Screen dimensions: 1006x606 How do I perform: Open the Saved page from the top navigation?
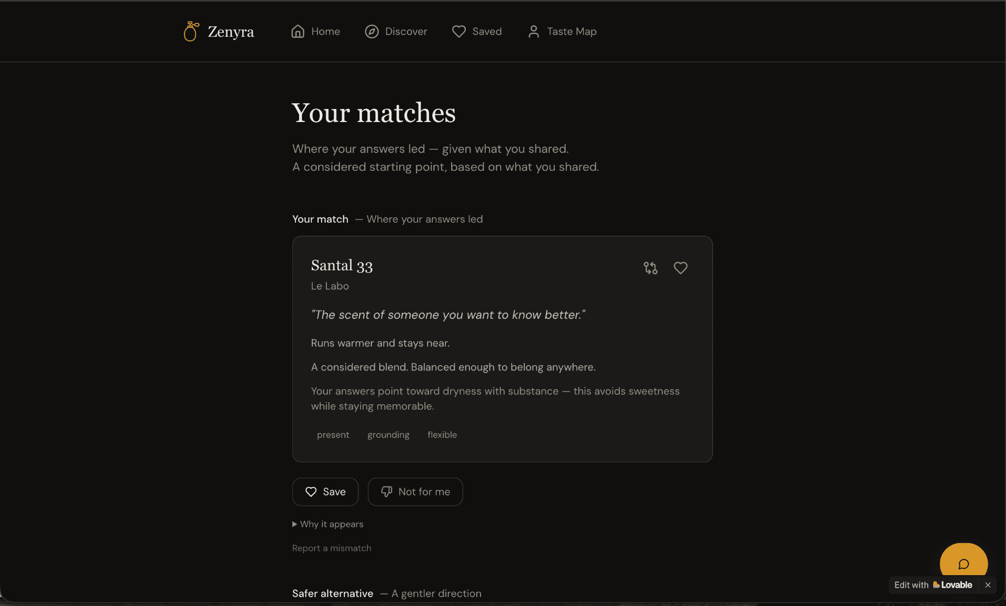(487, 31)
